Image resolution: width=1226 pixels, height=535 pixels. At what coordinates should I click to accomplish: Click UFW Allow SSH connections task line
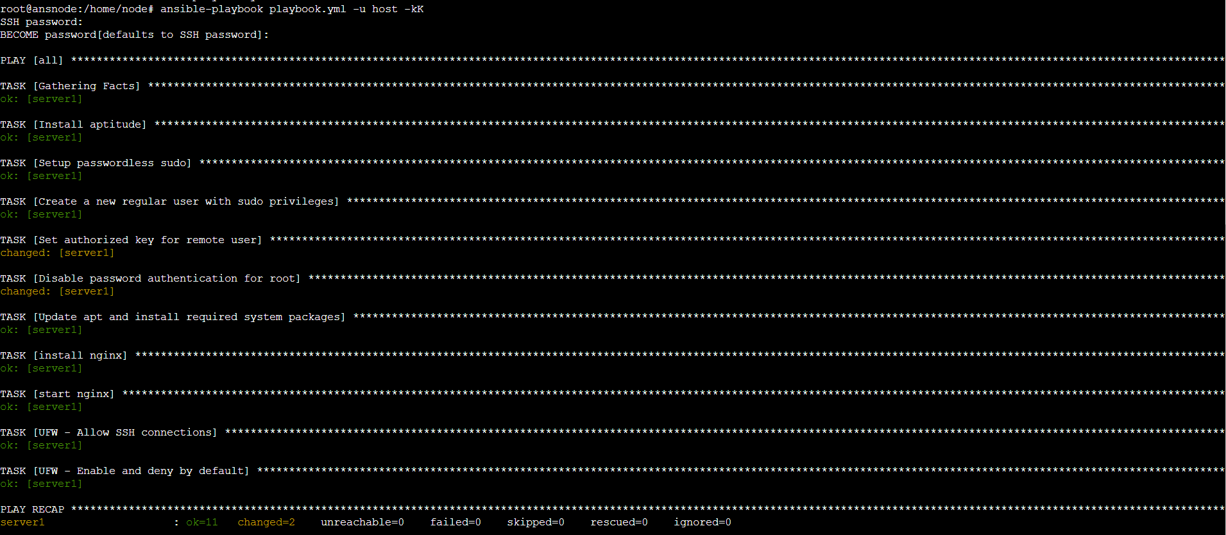coord(109,432)
